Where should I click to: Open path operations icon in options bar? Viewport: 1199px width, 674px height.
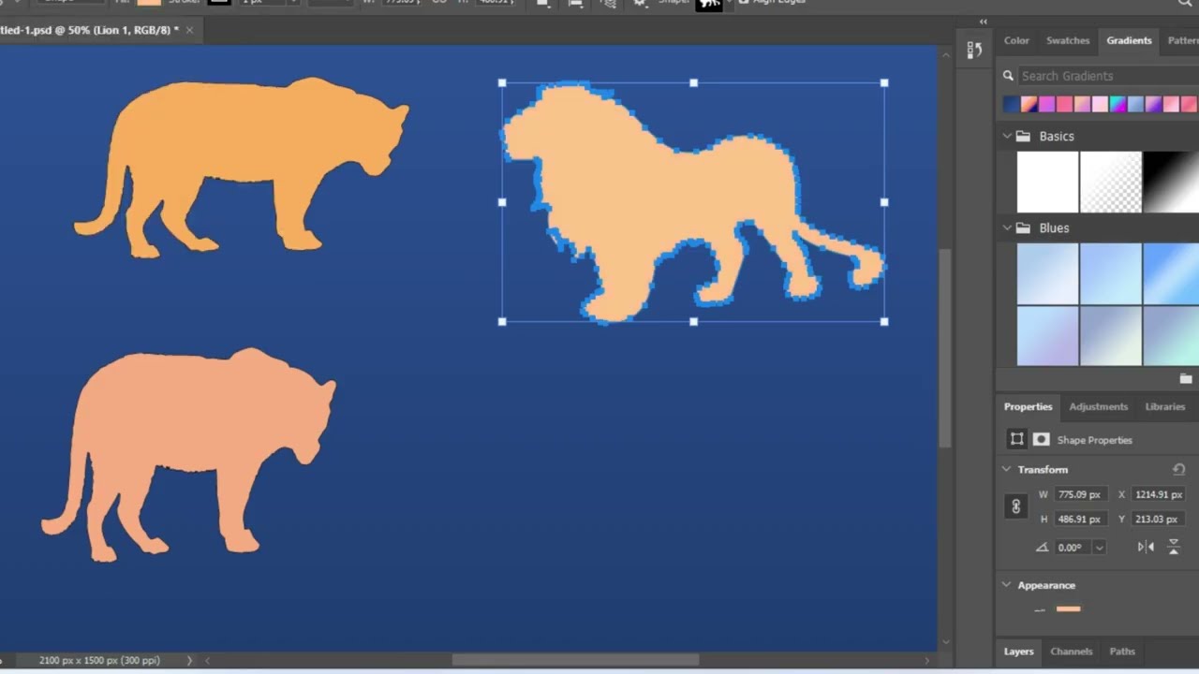pos(542,4)
